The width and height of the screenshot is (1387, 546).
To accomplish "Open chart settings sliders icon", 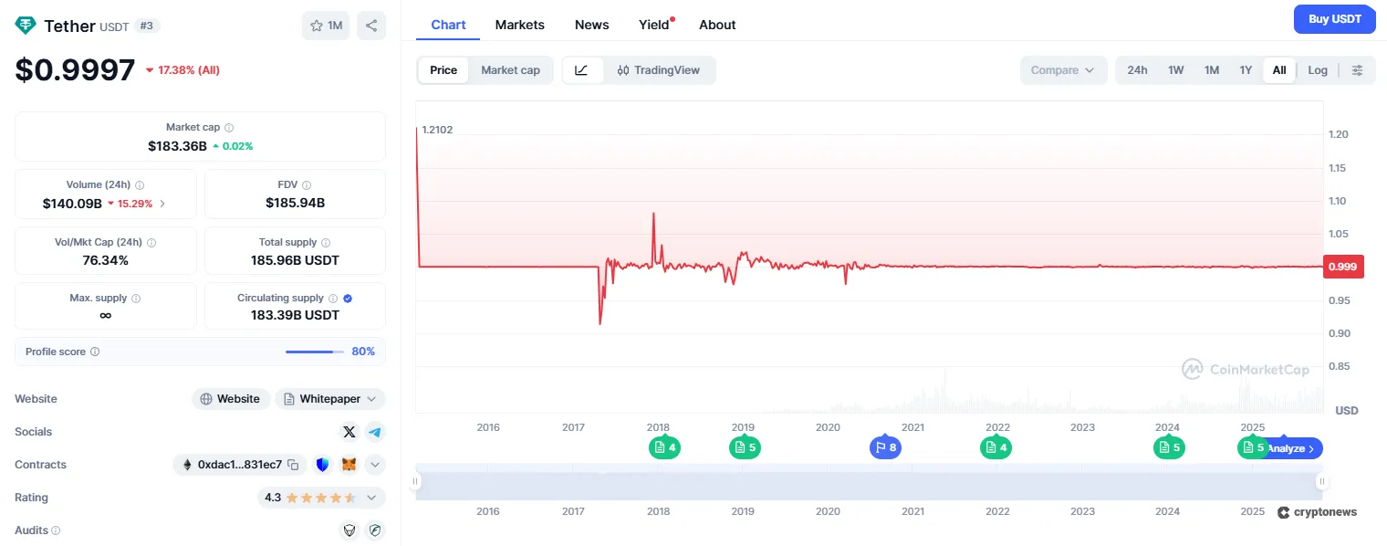I will coord(1357,69).
